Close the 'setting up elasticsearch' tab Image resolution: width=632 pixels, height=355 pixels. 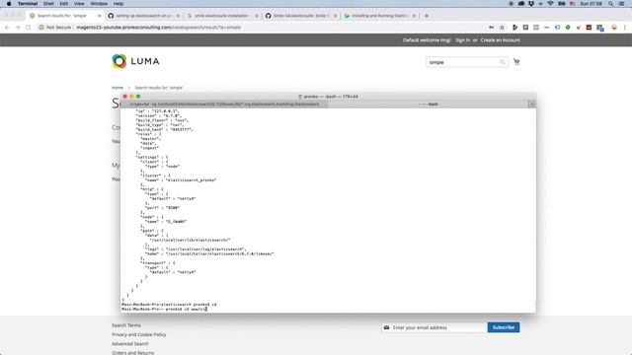pos(178,16)
